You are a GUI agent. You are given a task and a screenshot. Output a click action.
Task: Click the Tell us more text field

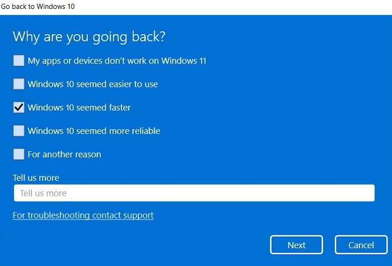[x=194, y=193]
